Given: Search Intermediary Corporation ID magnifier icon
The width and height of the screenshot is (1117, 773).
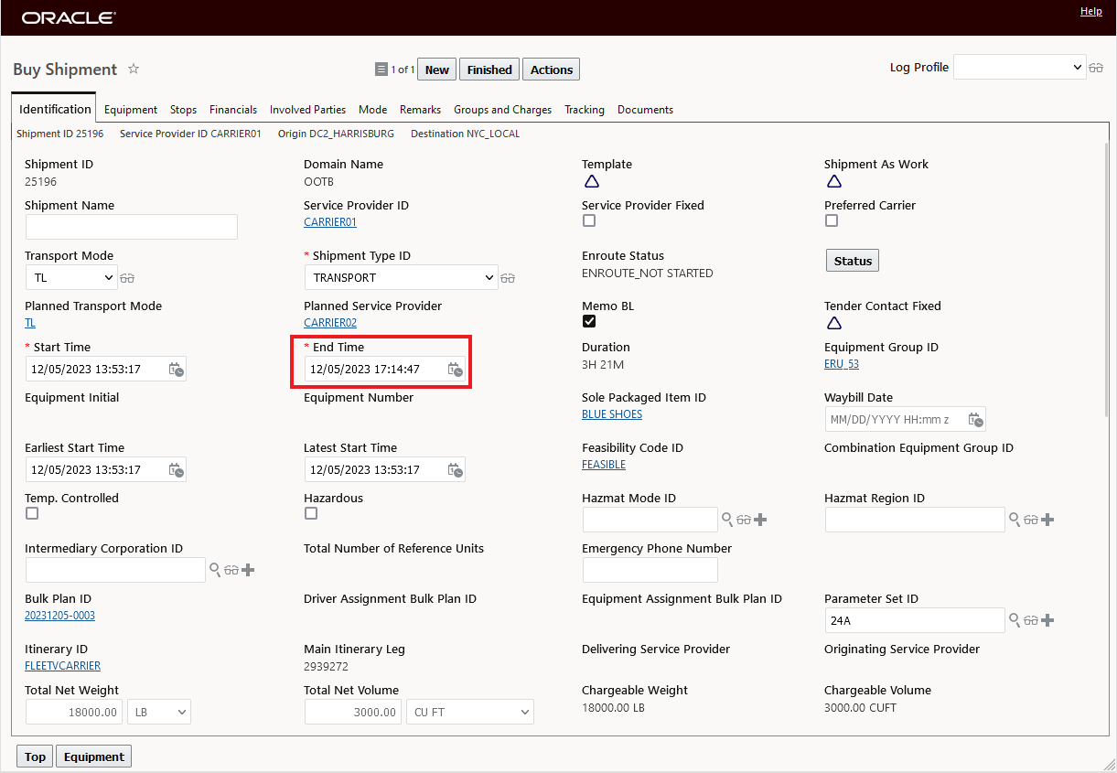Looking at the screenshot, I should click(x=215, y=570).
